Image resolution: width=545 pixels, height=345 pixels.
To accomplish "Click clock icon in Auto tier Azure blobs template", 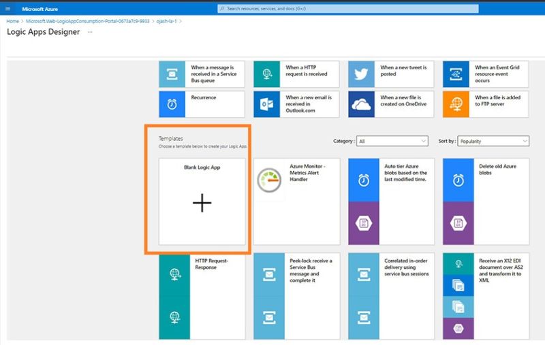I will pyautogui.click(x=364, y=180).
